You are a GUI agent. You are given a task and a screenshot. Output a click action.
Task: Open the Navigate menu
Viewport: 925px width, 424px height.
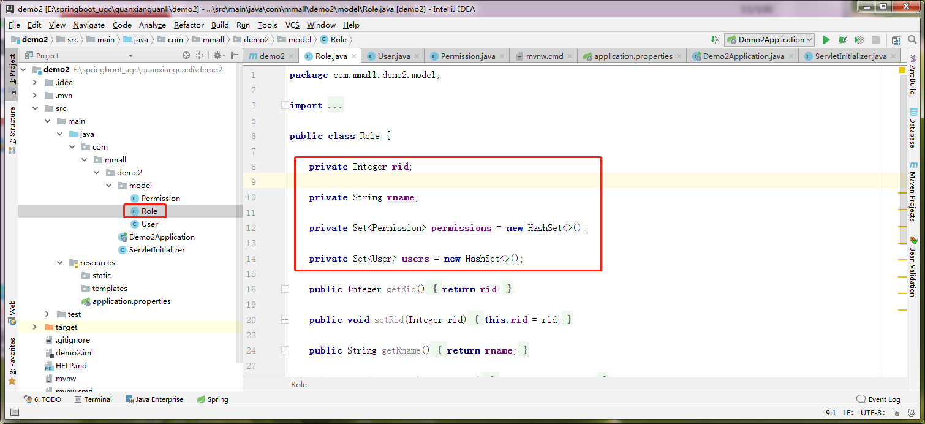(x=89, y=25)
